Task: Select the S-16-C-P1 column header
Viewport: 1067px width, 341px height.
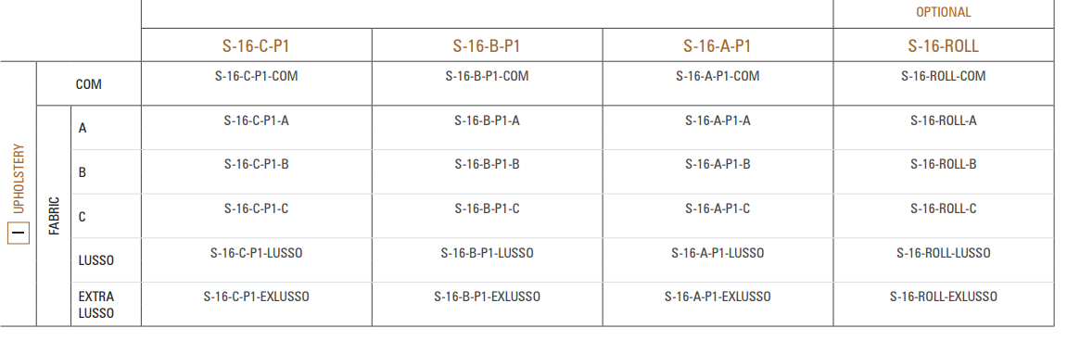Action: pyautogui.click(x=256, y=45)
